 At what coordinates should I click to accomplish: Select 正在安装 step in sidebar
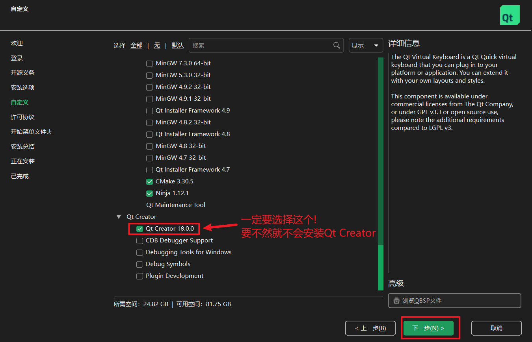23,161
